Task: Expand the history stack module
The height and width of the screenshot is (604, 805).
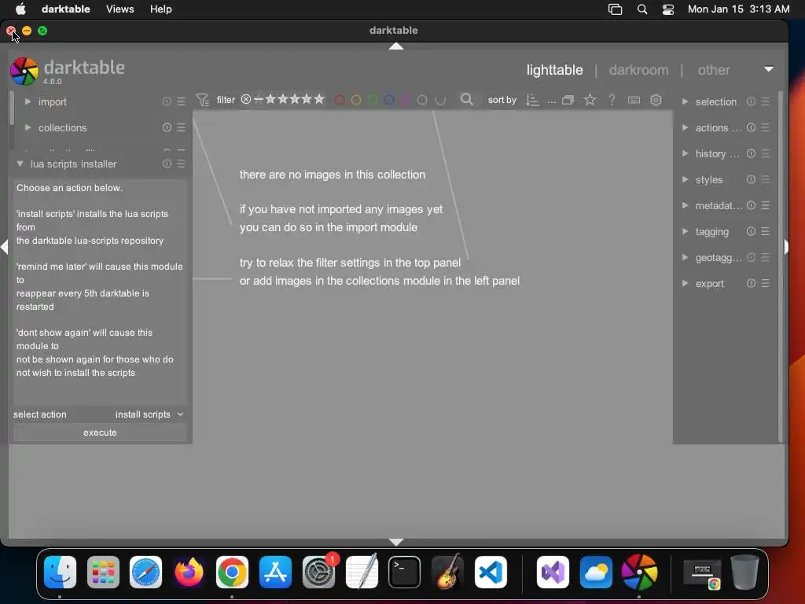Action: tap(685, 153)
